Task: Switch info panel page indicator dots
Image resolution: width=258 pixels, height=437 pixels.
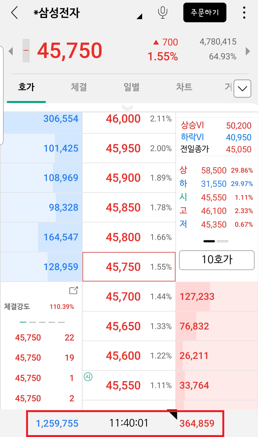Action: pyautogui.click(x=216, y=241)
